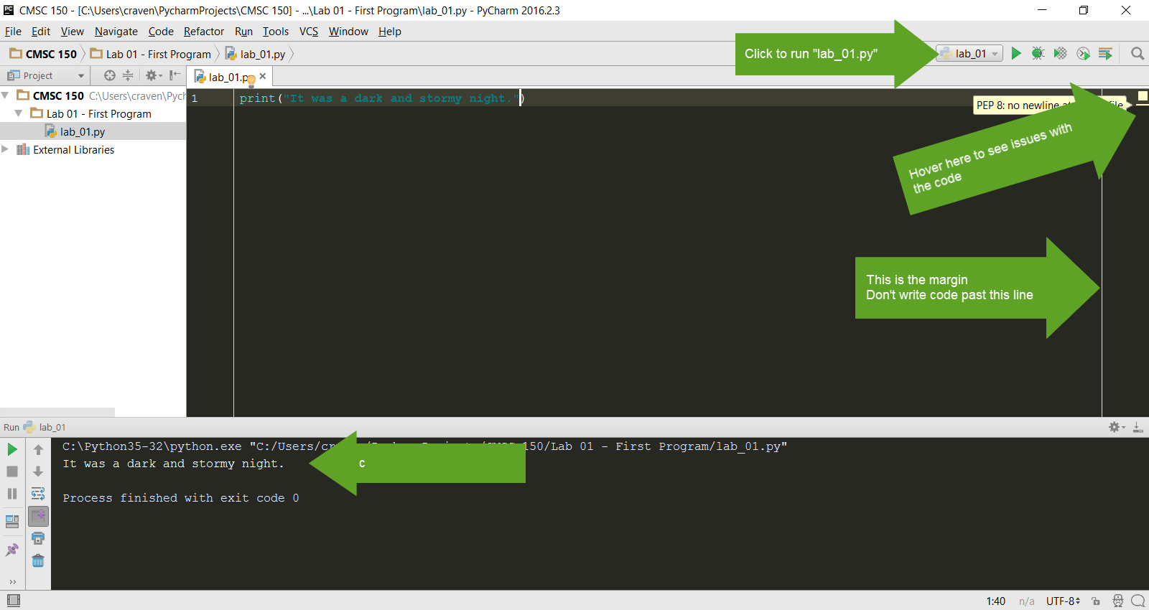The height and width of the screenshot is (610, 1149).
Task: Open lab_01 run configuration dropdown
Action: (x=969, y=53)
